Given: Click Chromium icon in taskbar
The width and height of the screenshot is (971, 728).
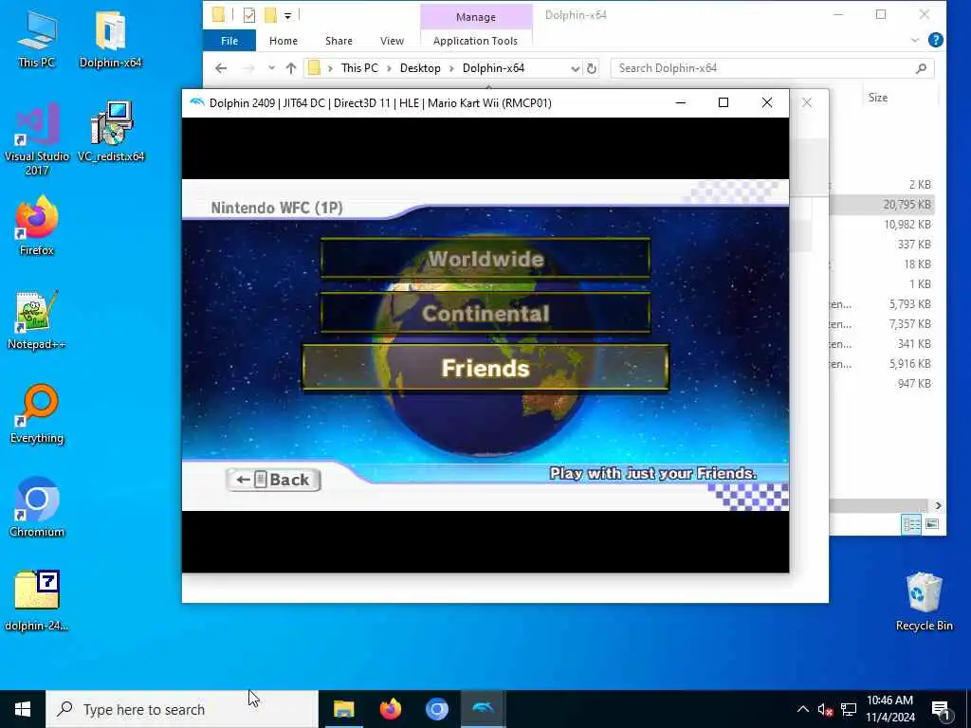Looking at the screenshot, I should pos(436,709).
